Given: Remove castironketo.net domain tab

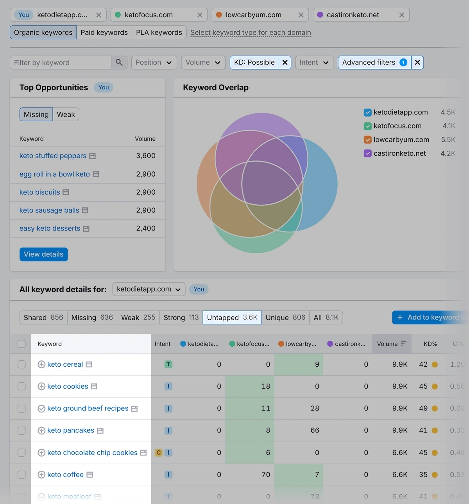Looking at the screenshot, I should point(402,15).
